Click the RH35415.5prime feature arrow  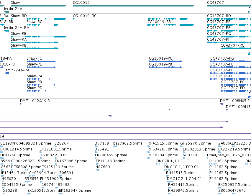[170, 188]
